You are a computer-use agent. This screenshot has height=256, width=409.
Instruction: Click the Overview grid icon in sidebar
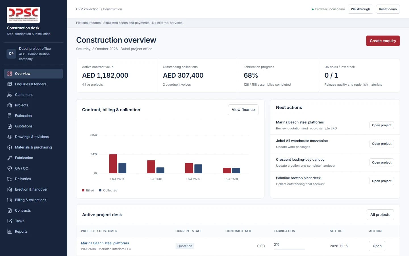click(10, 74)
